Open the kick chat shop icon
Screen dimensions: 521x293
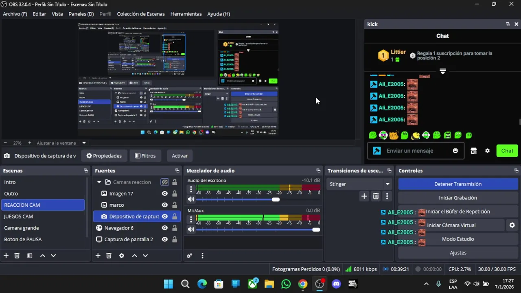[473, 151]
